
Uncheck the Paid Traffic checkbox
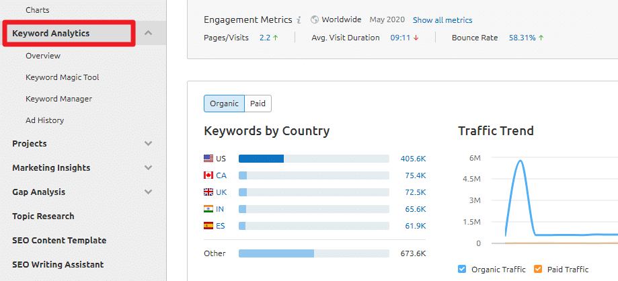click(x=537, y=269)
